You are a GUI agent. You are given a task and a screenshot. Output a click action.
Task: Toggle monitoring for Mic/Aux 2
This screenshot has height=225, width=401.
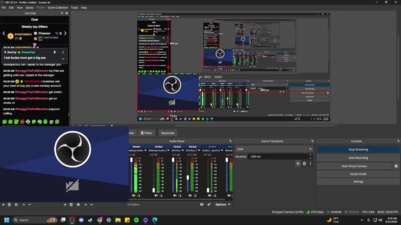pyautogui.click(x=195, y=196)
